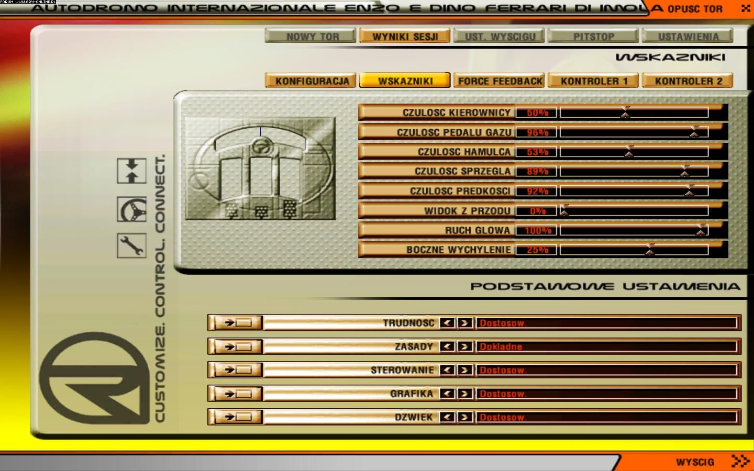Switch to WYNIKI SESJI tab
Viewport: 754px width, 471px height.
[405, 36]
